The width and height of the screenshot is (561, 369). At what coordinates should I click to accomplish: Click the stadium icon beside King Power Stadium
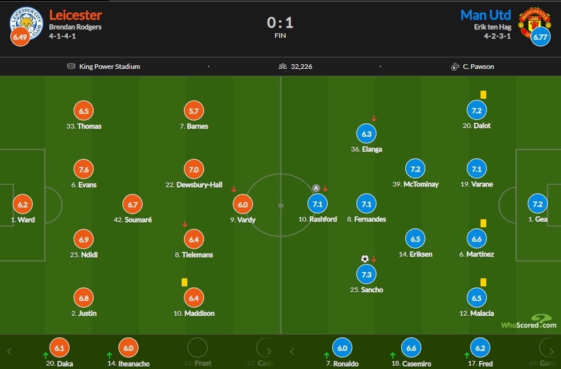pos(71,66)
